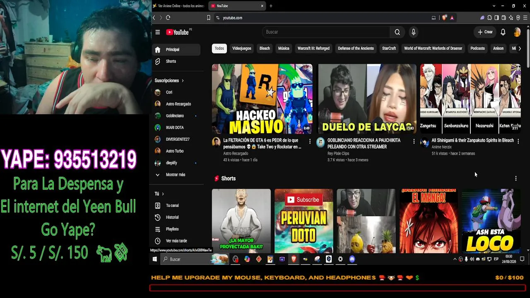Switch to the Ver Anime Online browser tab
This screenshot has height=298, width=530.
click(178, 6)
